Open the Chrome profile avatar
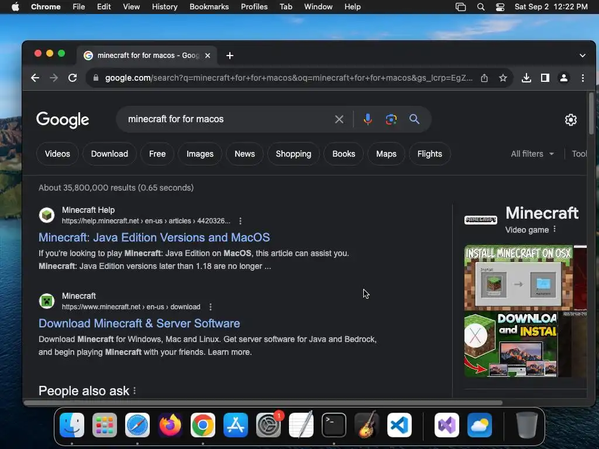The width and height of the screenshot is (599, 449). point(564,78)
